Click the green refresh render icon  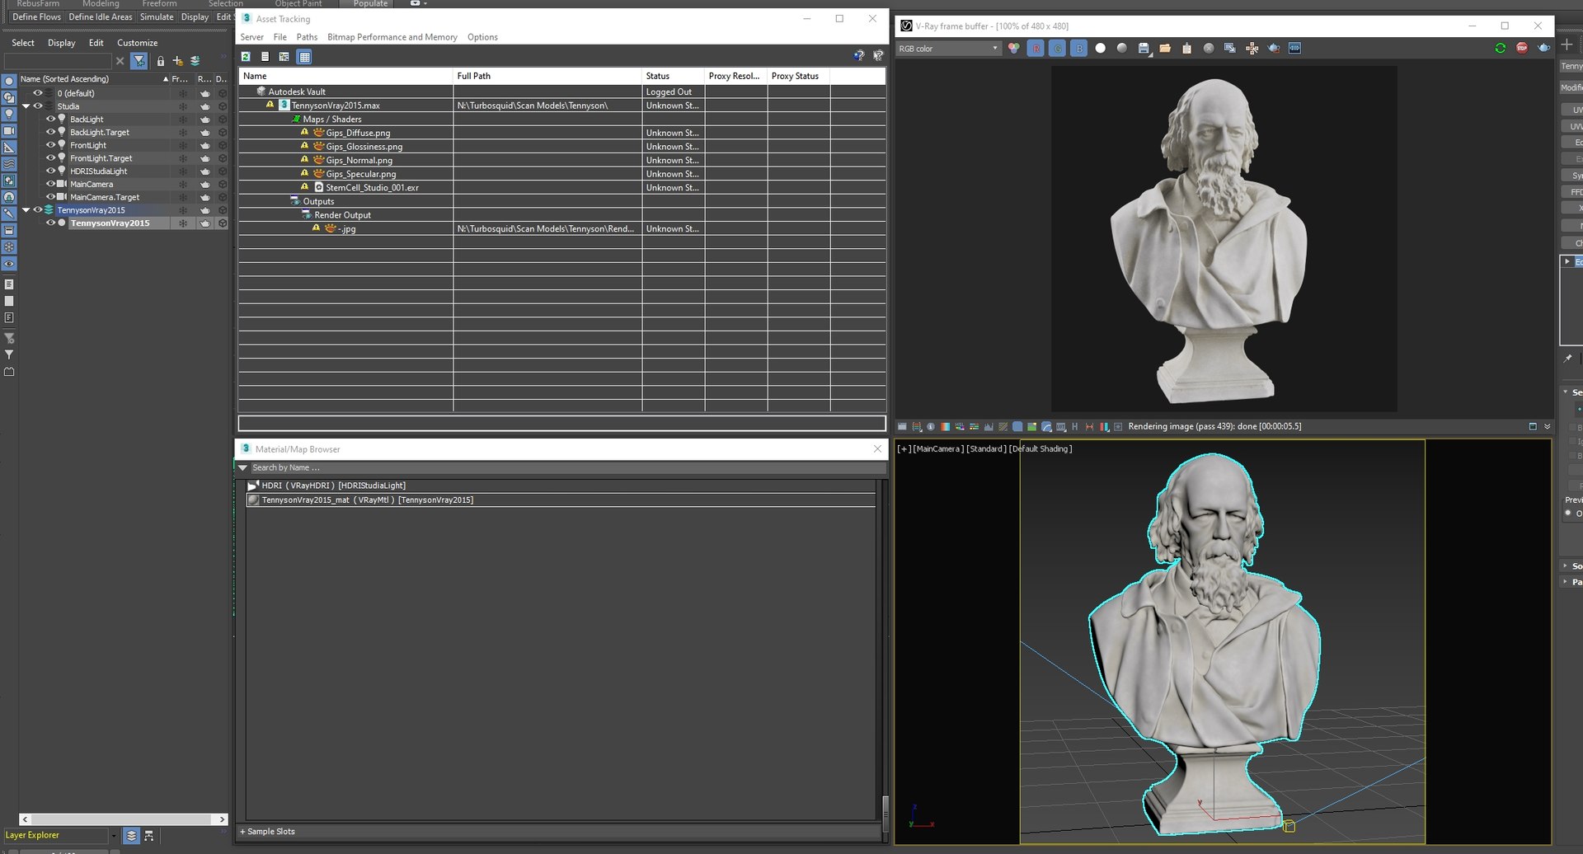1501,49
